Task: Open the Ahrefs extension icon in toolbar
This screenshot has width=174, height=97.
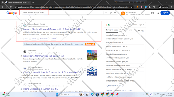Action: coord(137,7)
